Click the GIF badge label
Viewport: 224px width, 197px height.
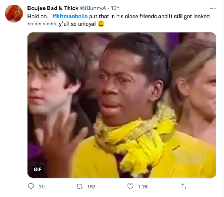(37, 170)
